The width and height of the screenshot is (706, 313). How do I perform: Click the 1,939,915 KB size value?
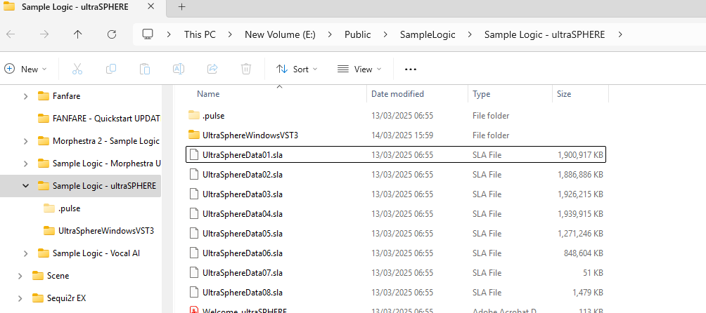tap(580, 214)
